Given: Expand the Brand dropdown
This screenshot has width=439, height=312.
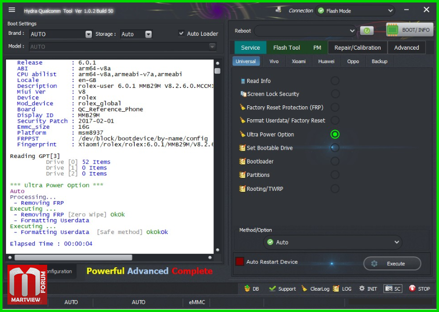Looking at the screenshot, I should (x=88, y=34).
